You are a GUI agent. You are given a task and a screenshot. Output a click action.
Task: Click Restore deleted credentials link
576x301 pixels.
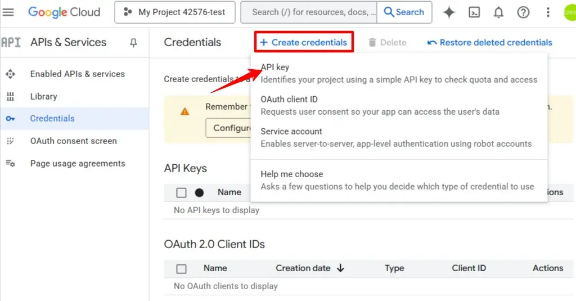pos(490,42)
